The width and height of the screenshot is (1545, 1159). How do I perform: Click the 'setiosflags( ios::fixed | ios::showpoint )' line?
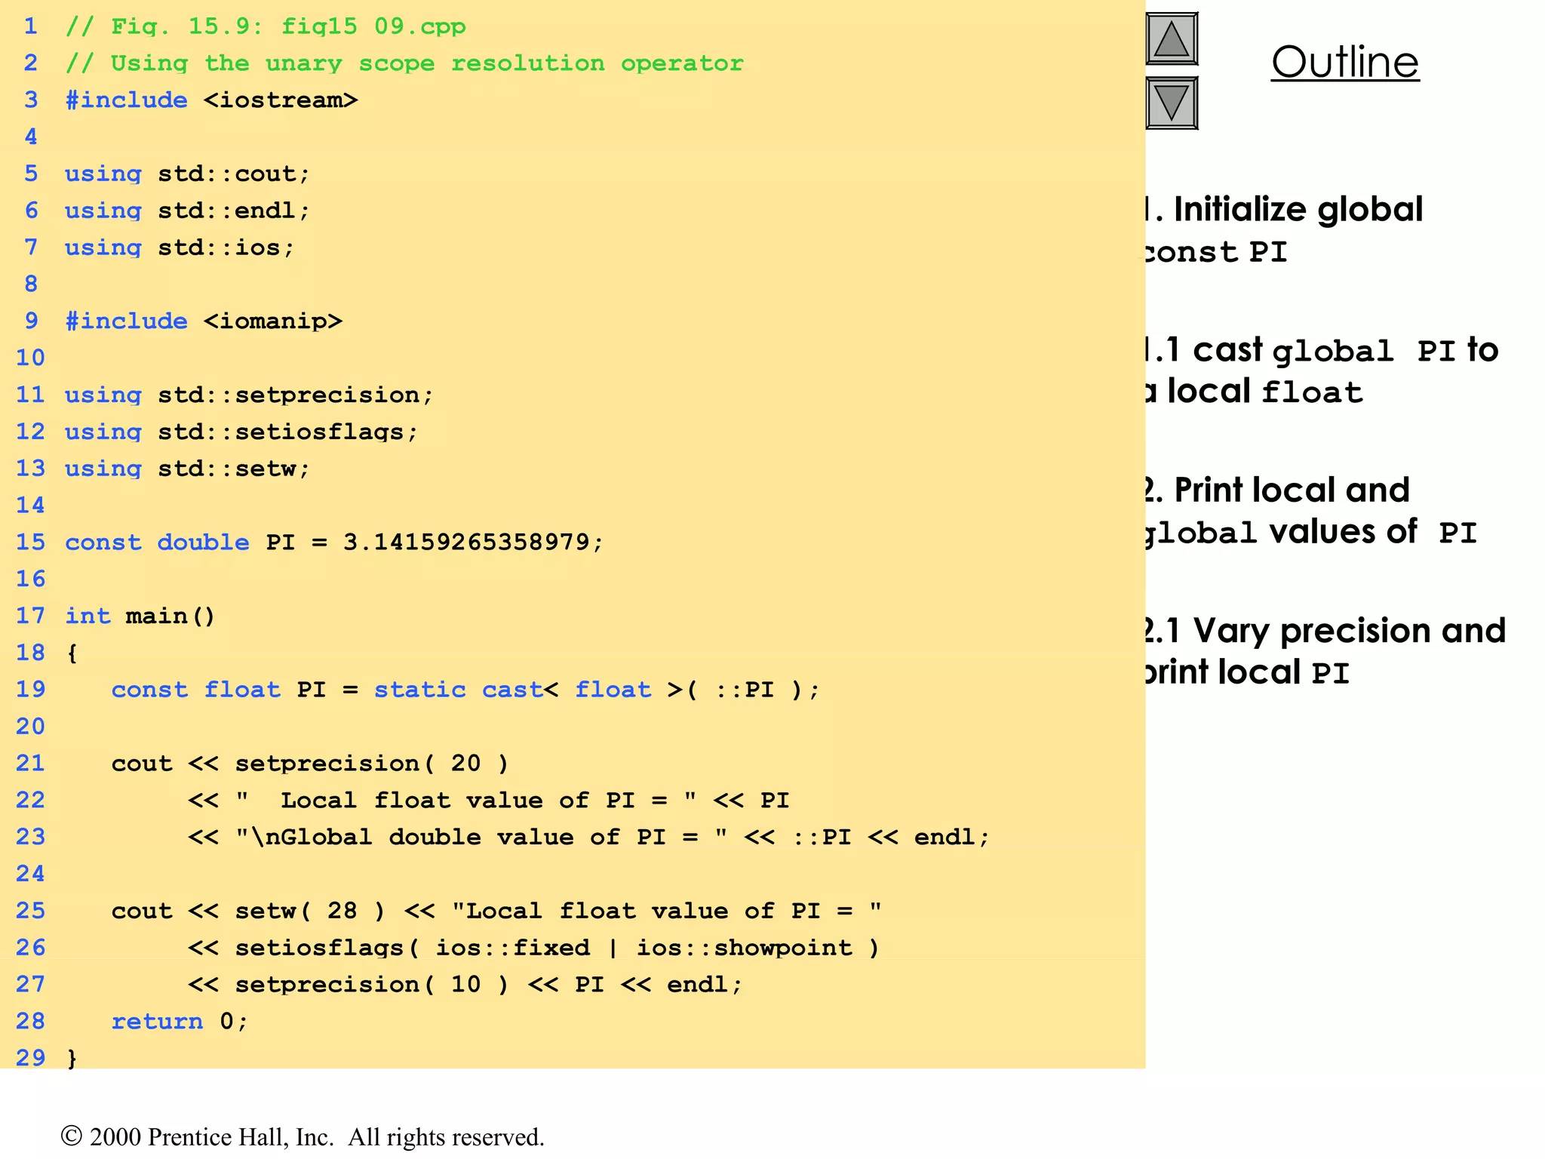[x=534, y=948]
